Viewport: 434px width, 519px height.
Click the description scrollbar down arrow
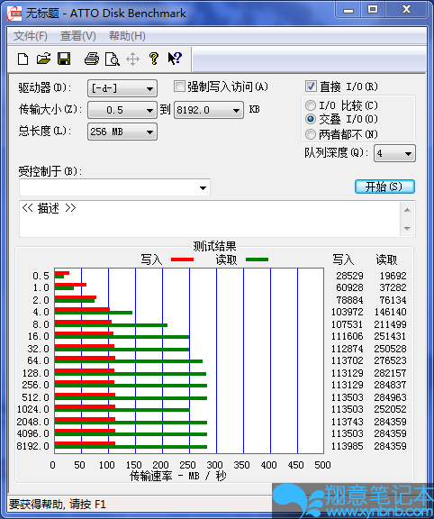tap(407, 228)
